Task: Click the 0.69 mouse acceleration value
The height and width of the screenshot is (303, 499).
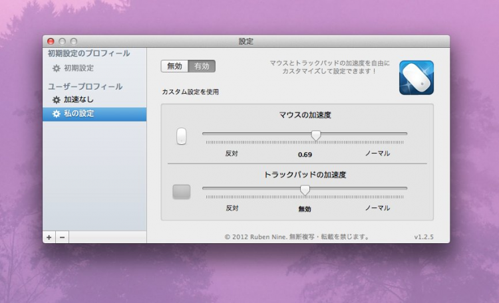Action: (x=305, y=155)
